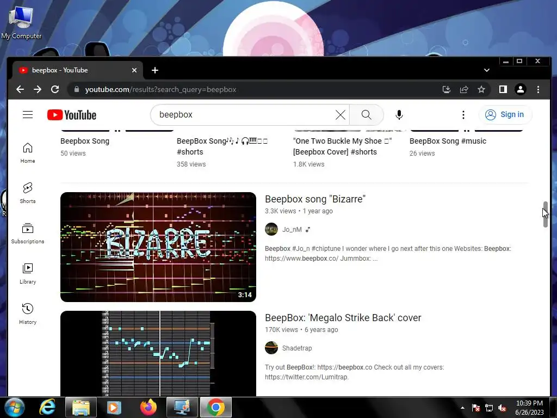
Task: Visit Jo_nM channel name
Action: [x=292, y=230]
